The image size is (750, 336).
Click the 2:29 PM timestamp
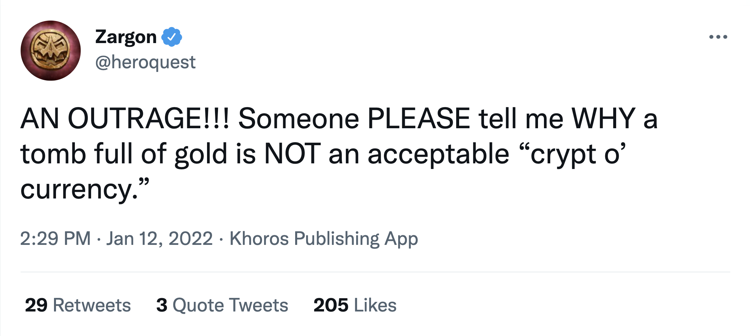(x=55, y=238)
